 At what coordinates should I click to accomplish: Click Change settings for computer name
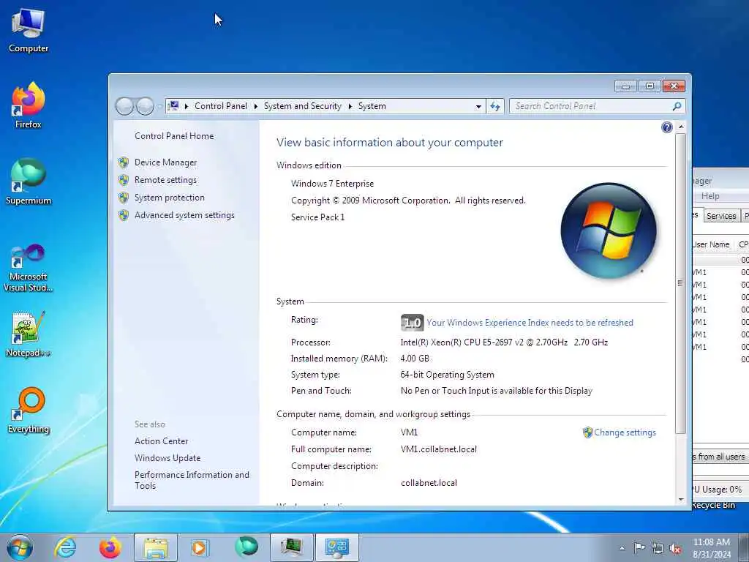pyautogui.click(x=625, y=432)
